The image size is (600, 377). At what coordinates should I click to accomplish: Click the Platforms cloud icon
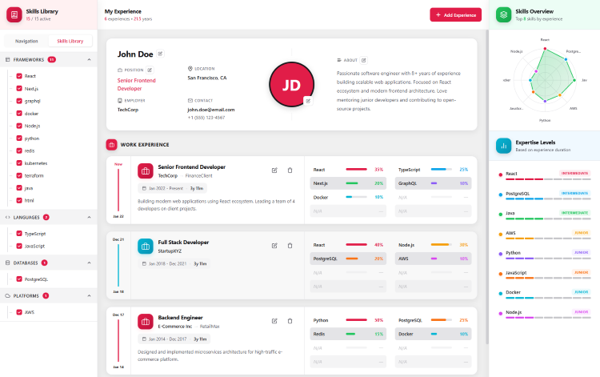(8, 296)
